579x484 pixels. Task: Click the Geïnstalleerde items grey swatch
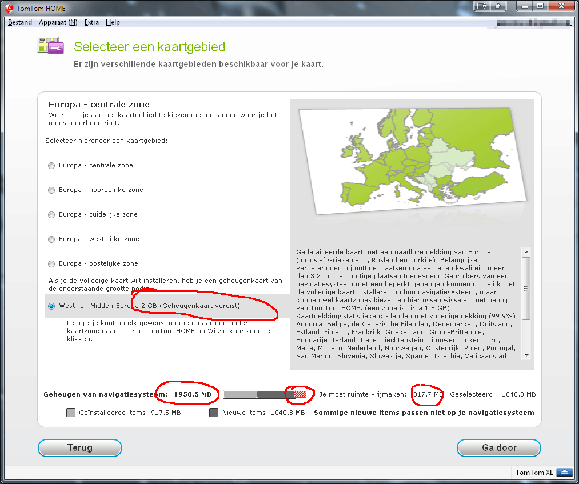[71, 413]
